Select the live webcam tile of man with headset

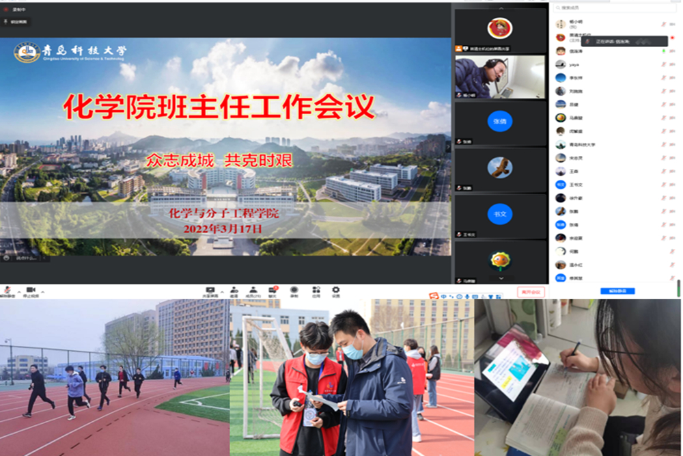coord(500,77)
